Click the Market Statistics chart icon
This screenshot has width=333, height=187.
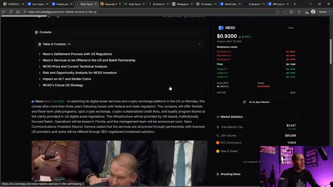pos(218,117)
